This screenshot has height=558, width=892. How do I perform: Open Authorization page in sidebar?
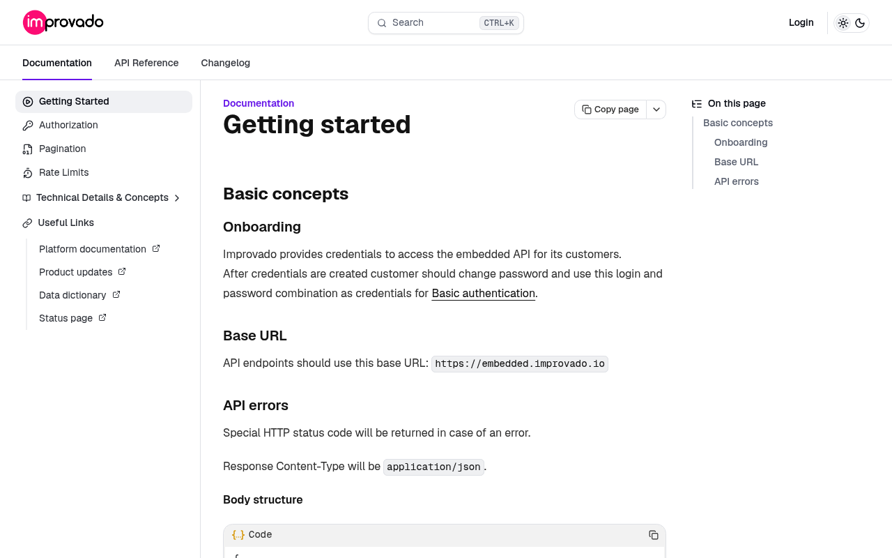click(x=104, y=126)
